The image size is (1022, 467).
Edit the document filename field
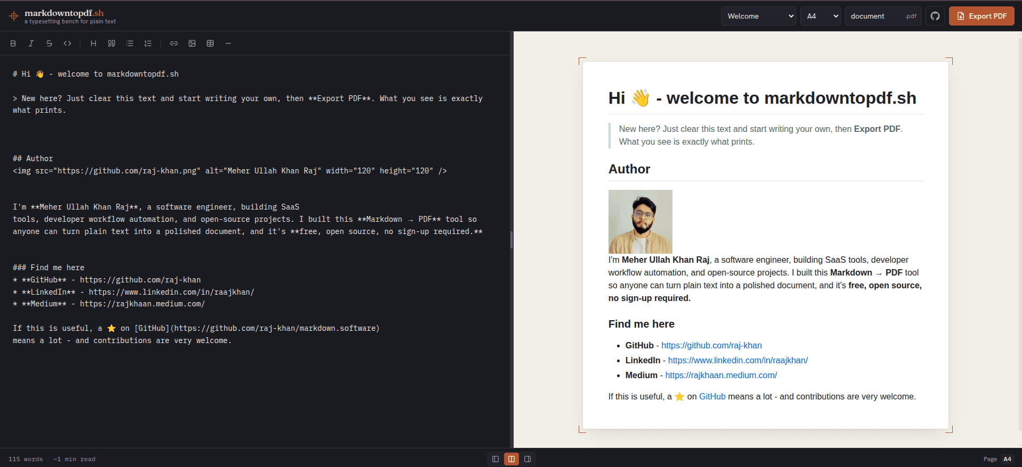(883, 16)
